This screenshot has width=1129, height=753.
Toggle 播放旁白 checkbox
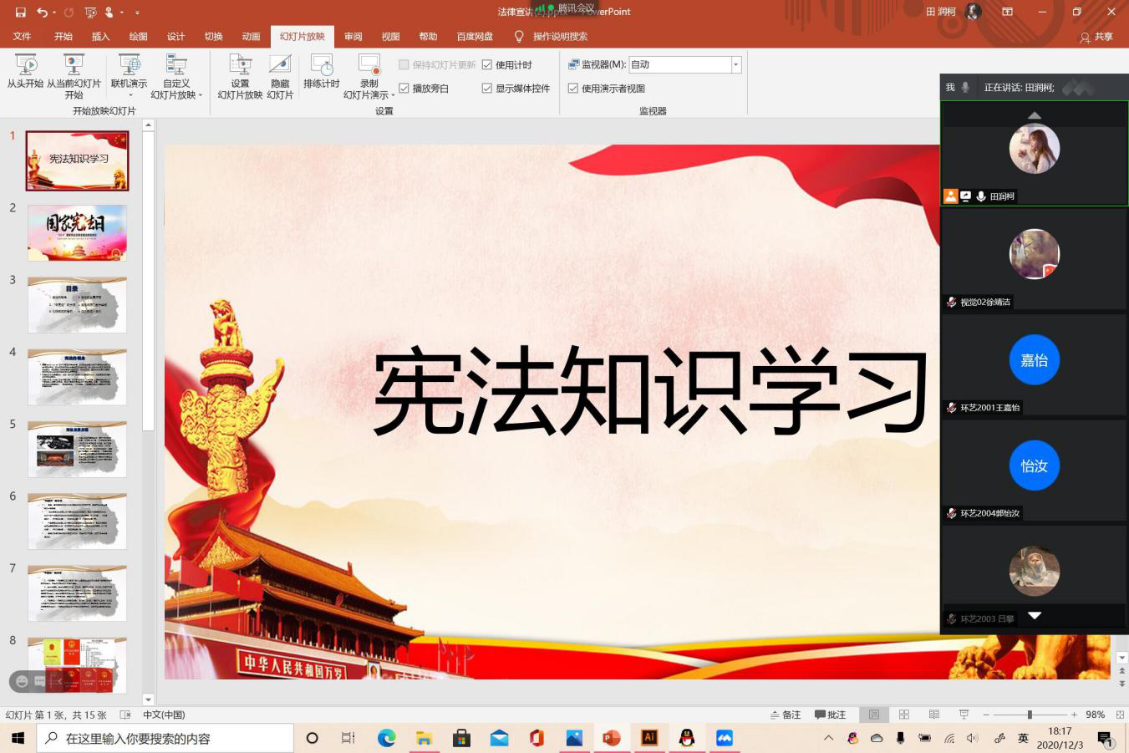(x=404, y=89)
